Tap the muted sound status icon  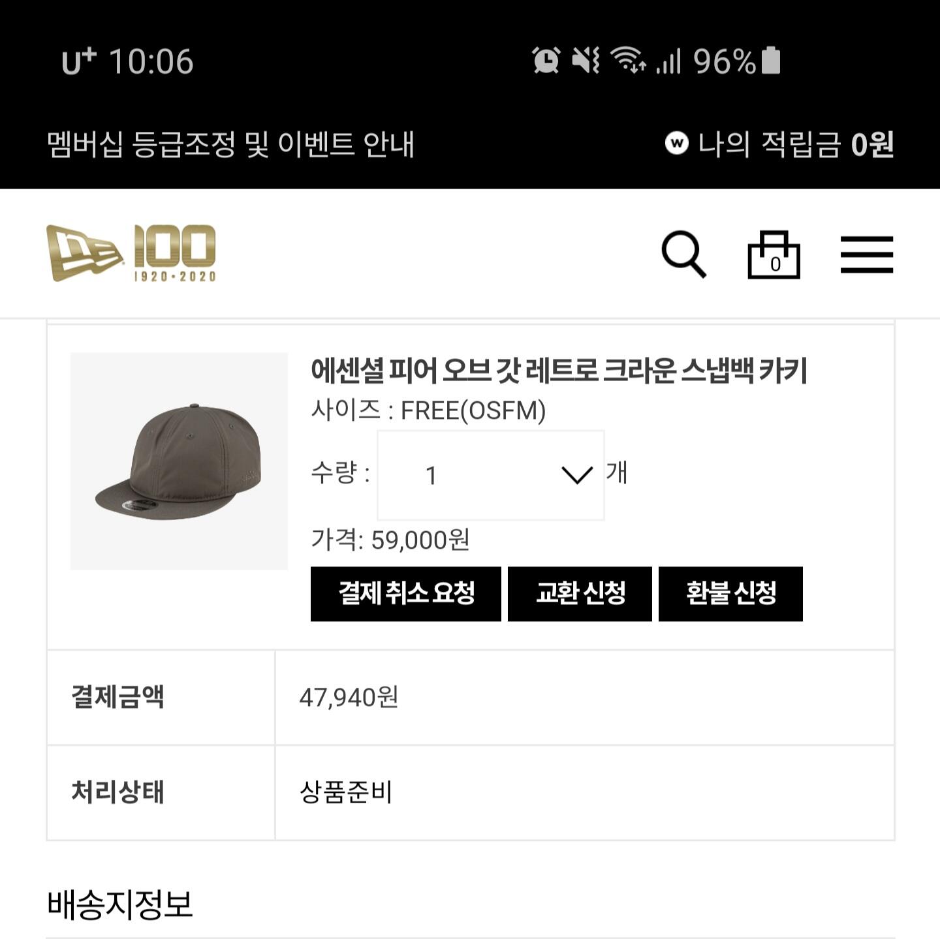tap(586, 61)
